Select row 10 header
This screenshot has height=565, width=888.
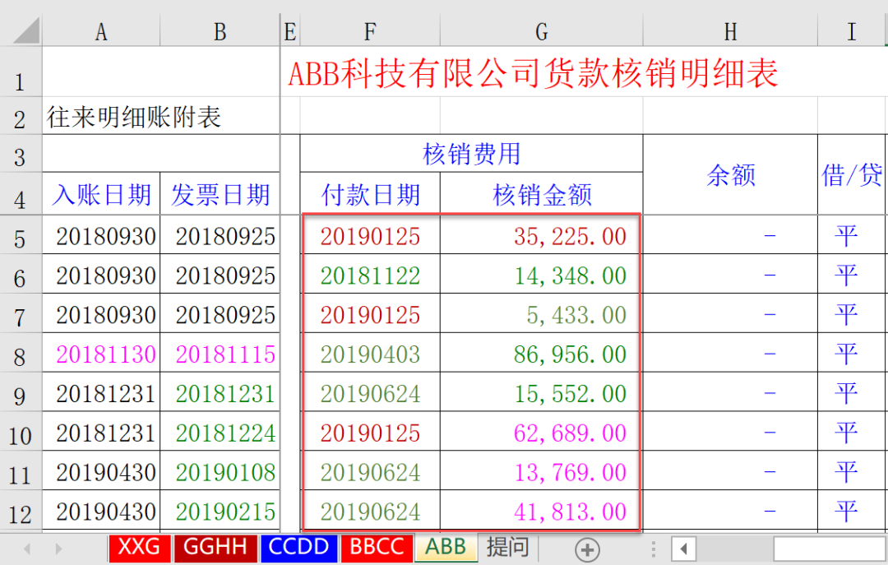(x=21, y=431)
